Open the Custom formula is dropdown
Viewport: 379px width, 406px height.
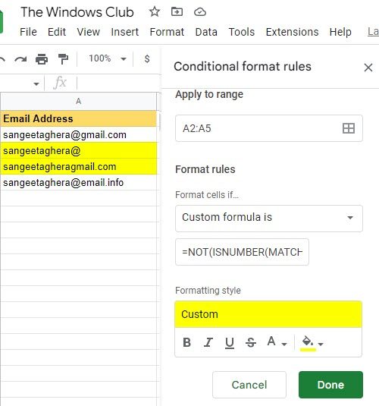click(269, 218)
